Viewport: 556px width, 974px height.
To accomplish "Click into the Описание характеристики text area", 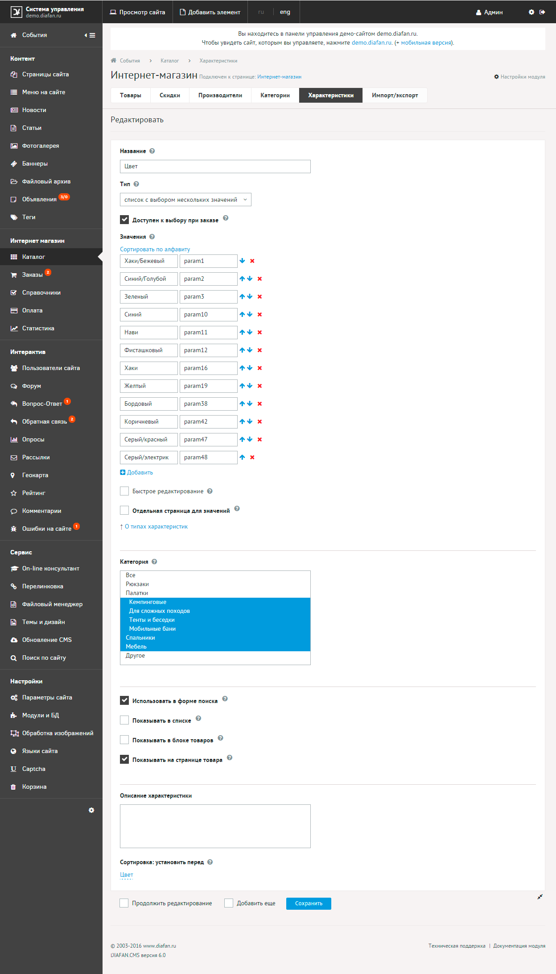I will coord(215,826).
